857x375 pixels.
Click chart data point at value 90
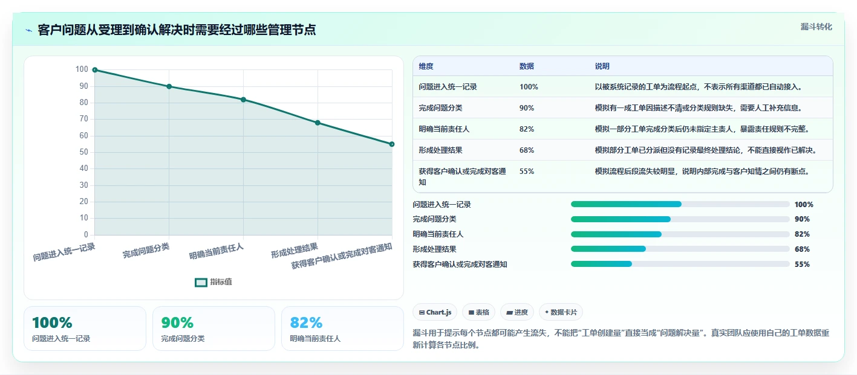coord(169,86)
